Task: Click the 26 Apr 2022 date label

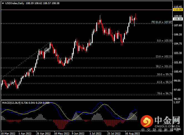Action: [x=43, y=134]
